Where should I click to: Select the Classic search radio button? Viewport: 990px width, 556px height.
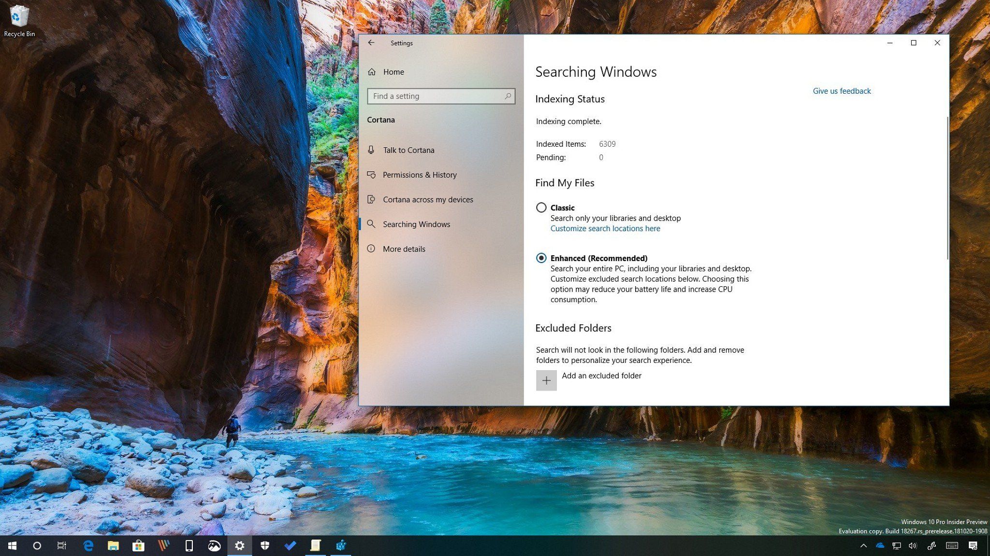(541, 208)
